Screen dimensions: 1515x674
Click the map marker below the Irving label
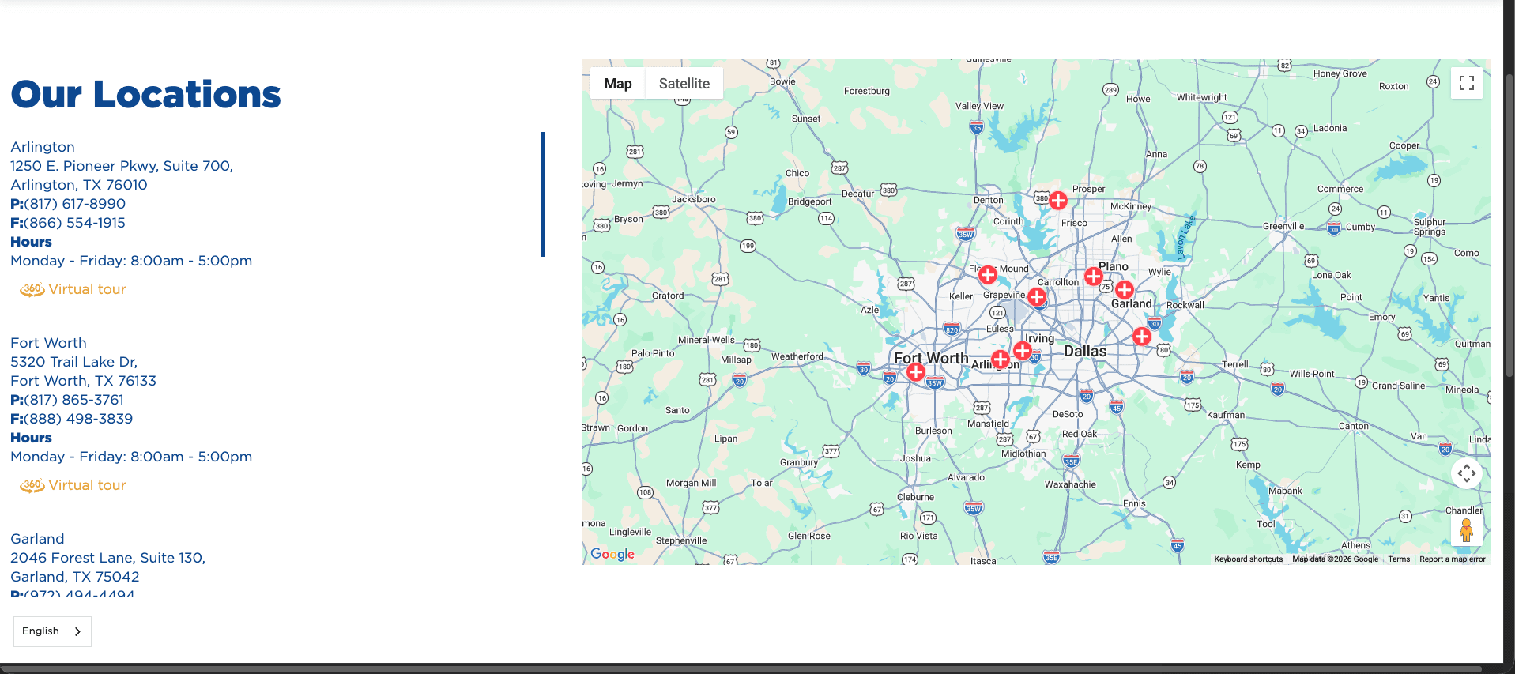point(1023,350)
